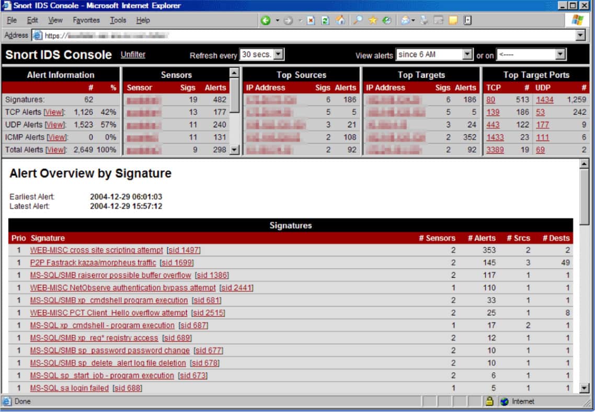595x412 pixels.
Task: Click the Signatures count value 62
Action: tap(88, 100)
